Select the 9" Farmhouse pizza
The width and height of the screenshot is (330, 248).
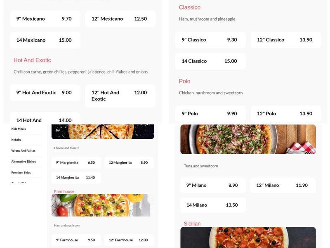click(76, 239)
